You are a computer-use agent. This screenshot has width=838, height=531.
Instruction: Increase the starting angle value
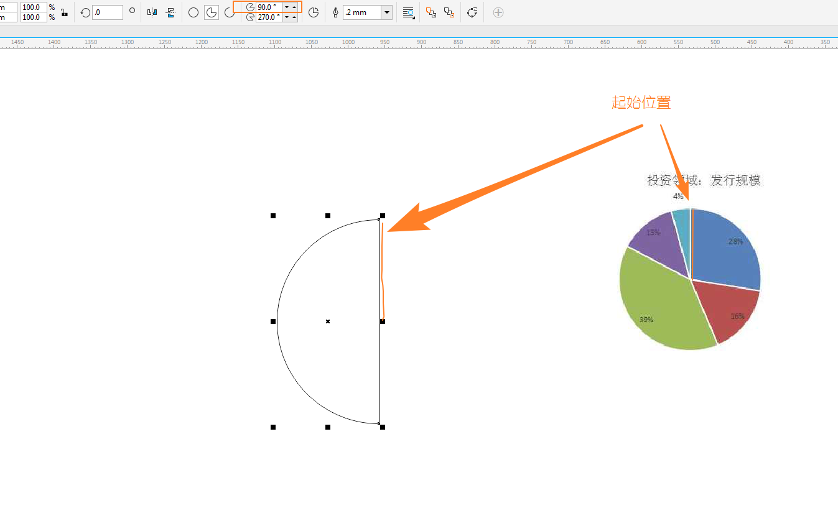point(294,7)
